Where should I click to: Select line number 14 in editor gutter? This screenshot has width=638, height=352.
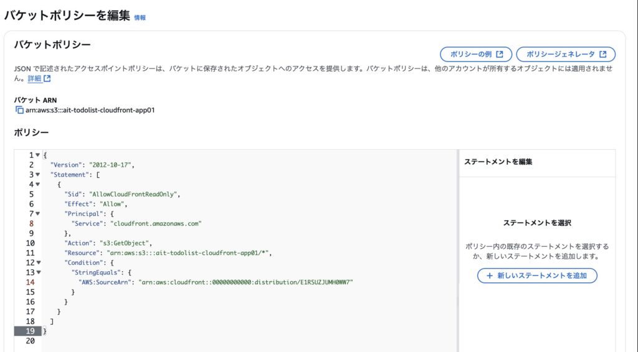30,282
